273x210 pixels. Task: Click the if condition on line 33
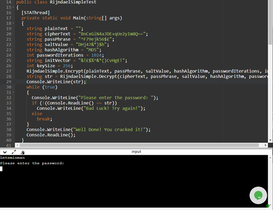(x=74, y=103)
